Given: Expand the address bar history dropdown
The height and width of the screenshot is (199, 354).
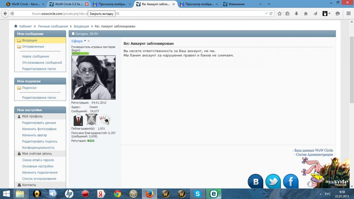Looking at the screenshot, I should (x=266, y=13).
